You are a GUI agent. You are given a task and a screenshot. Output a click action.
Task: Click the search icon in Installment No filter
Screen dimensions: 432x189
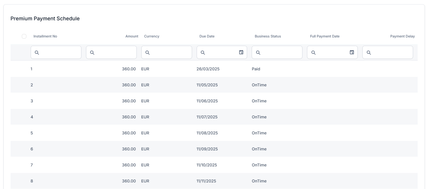(37, 53)
